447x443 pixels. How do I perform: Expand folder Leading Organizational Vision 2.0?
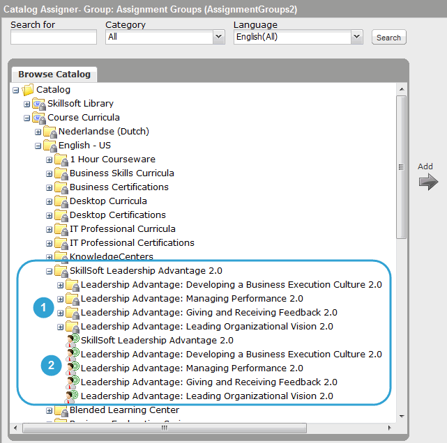[60, 327]
